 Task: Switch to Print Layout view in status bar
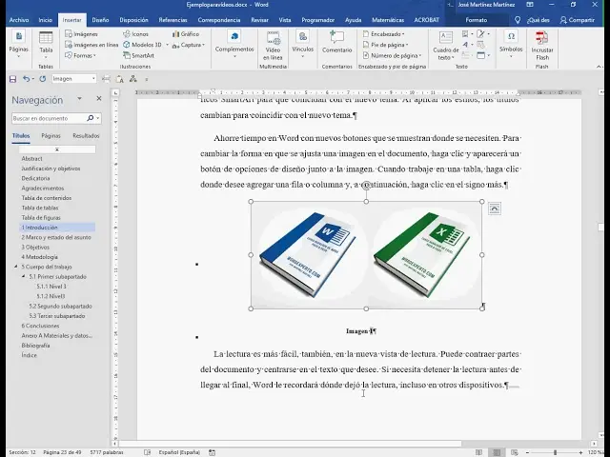point(497,452)
